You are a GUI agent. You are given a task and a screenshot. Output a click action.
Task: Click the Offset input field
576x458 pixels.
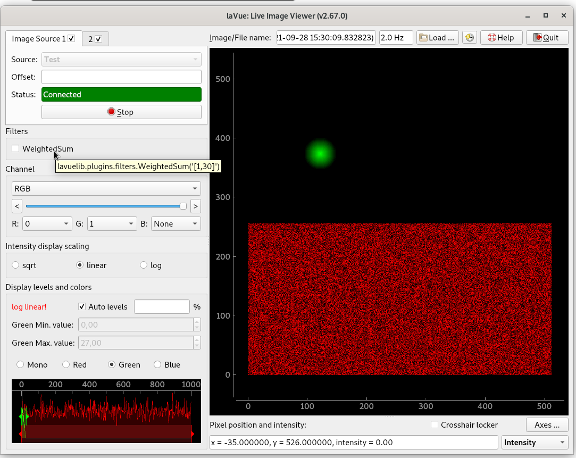click(x=121, y=77)
